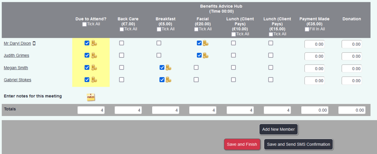Tick Lunch £15.00 for Megan Smith
This screenshot has width=377, height=154.
271,67
